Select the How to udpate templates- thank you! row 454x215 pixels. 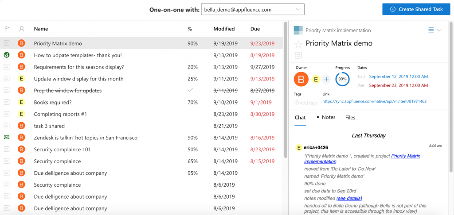tap(141, 55)
